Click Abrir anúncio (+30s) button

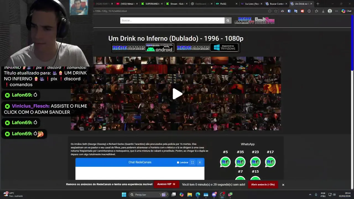(x=263, y=184)
